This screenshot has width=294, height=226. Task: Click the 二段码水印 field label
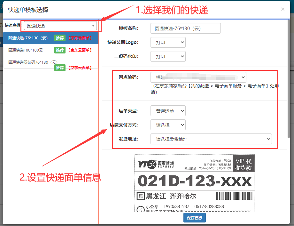click(126, 56)
